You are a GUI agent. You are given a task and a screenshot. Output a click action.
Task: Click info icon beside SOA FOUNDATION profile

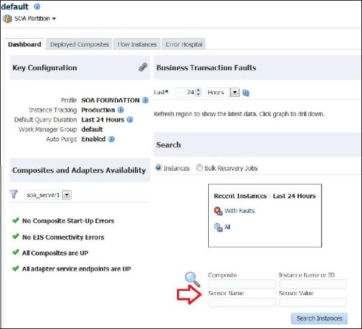click(x=145, y=100)
